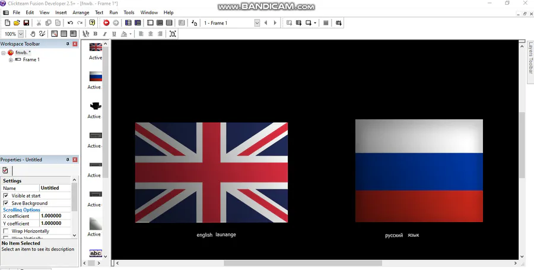The width and height of the screenshot is (534, 270).
Task: Click the Align right icon
Action: click(160, 34)
